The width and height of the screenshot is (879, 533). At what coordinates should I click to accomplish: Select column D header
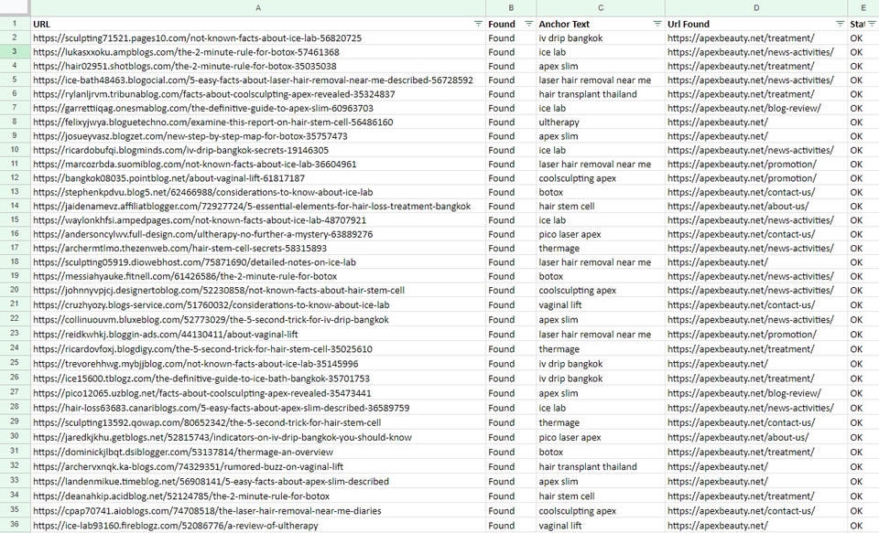[756, 8]
